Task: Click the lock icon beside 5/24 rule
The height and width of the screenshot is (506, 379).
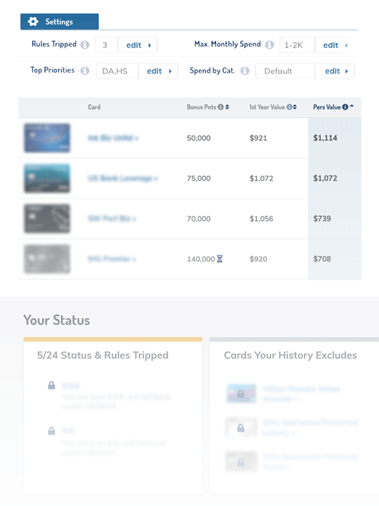Action: [51, 385]
